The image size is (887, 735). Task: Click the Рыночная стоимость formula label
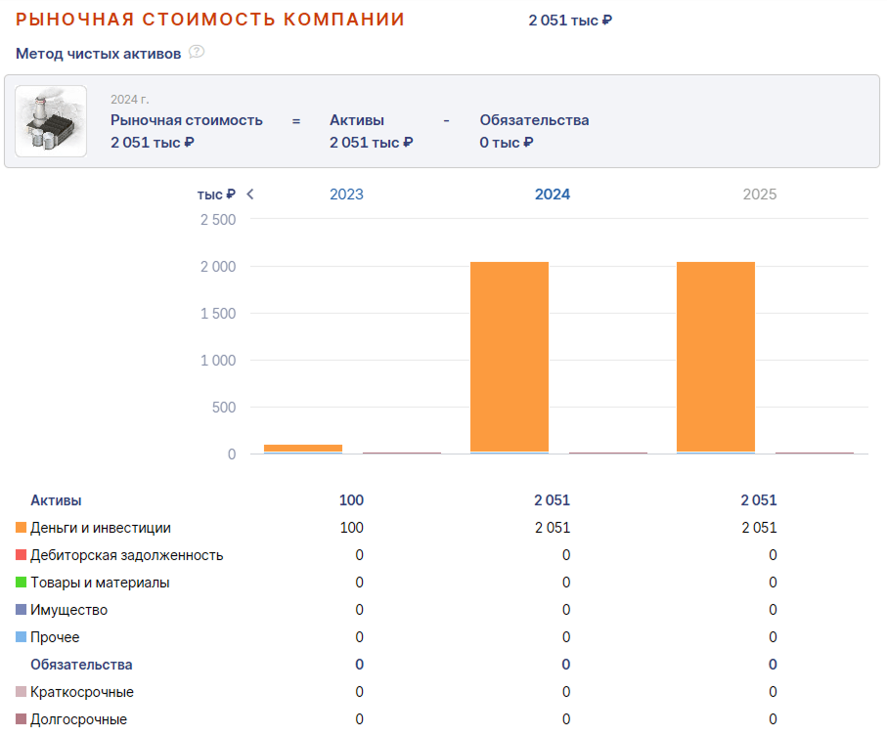pos(187,120)
